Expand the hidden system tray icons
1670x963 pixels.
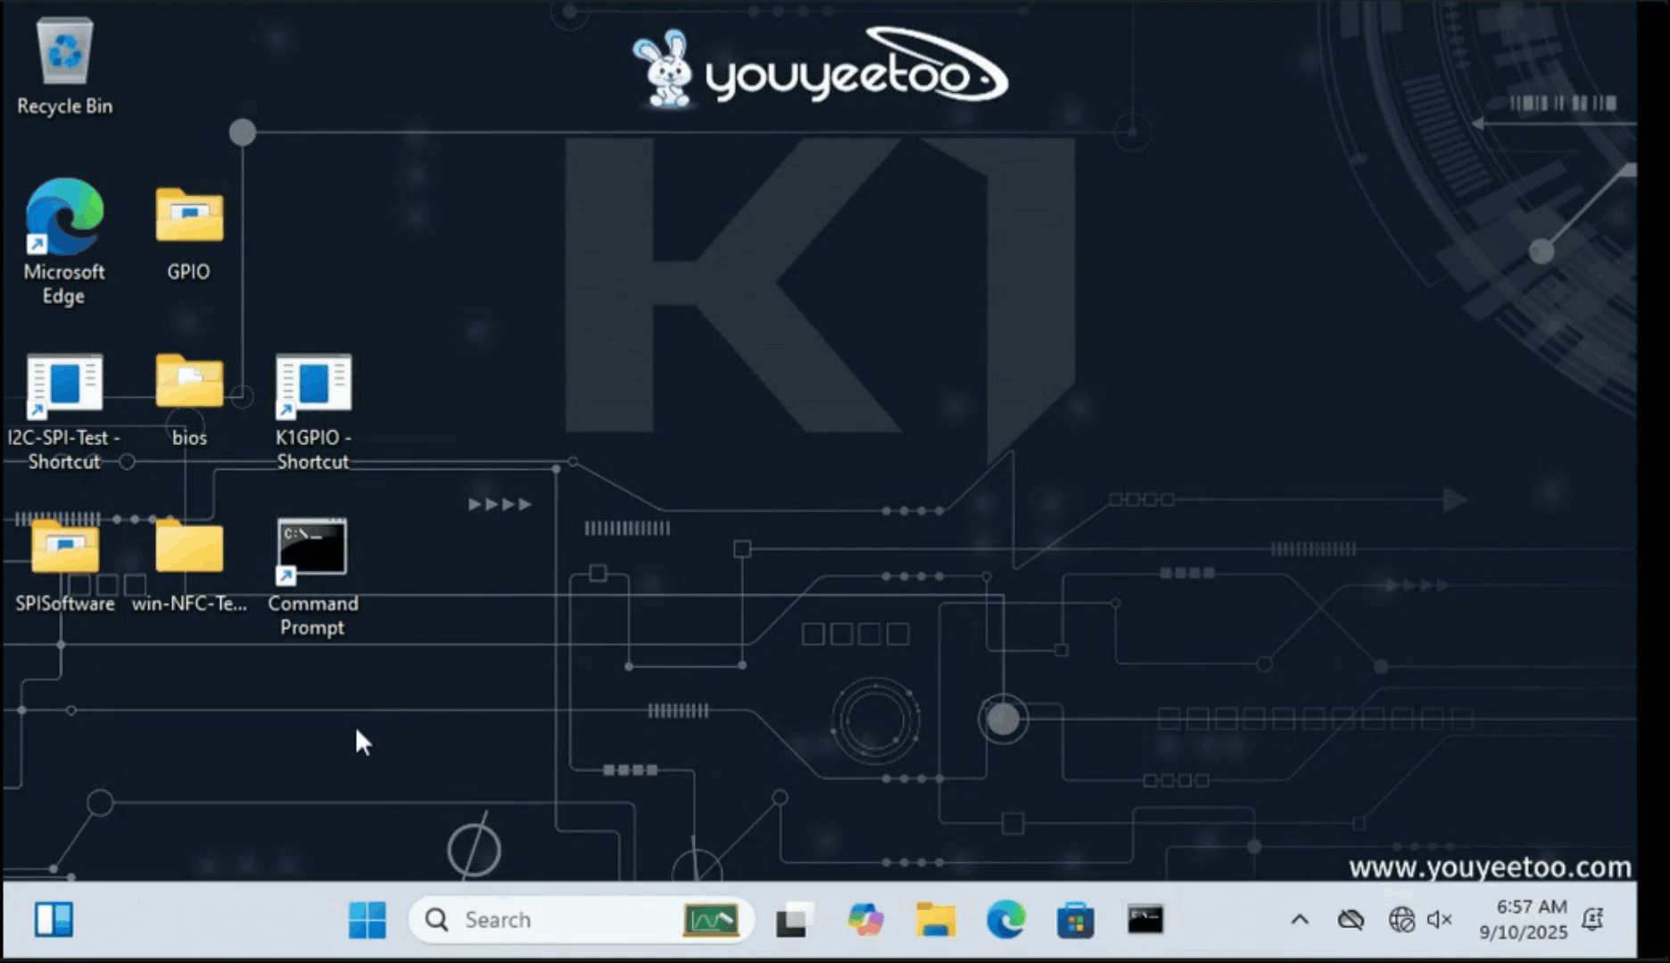click(x=1300, y=919)
